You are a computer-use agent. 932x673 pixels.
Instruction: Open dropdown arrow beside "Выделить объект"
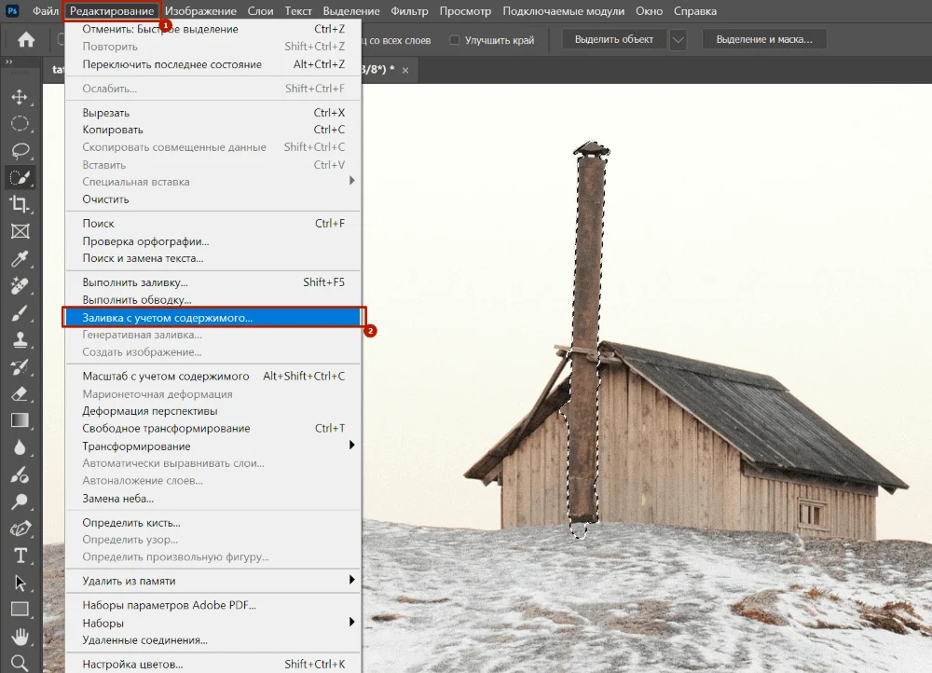click(x=678, y=40)
